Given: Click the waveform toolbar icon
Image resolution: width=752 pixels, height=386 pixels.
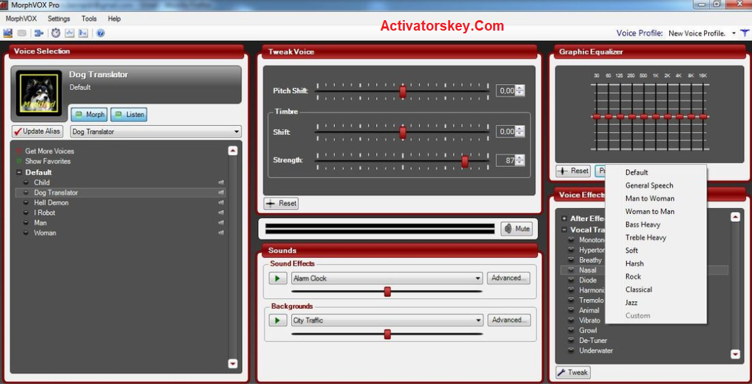Looking at the screenshot, I should point(70,33).
